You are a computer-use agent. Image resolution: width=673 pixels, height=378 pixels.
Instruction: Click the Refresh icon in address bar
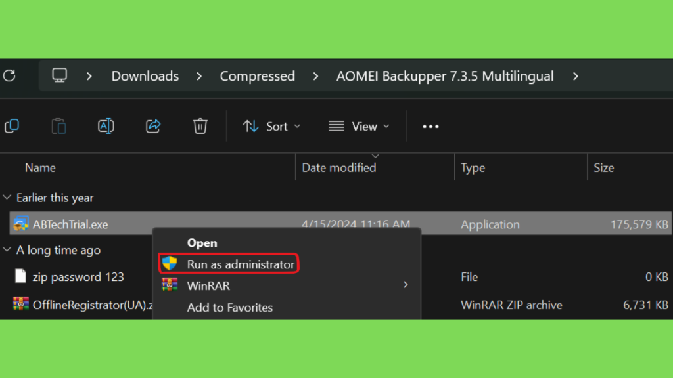(x=9, y=76)
